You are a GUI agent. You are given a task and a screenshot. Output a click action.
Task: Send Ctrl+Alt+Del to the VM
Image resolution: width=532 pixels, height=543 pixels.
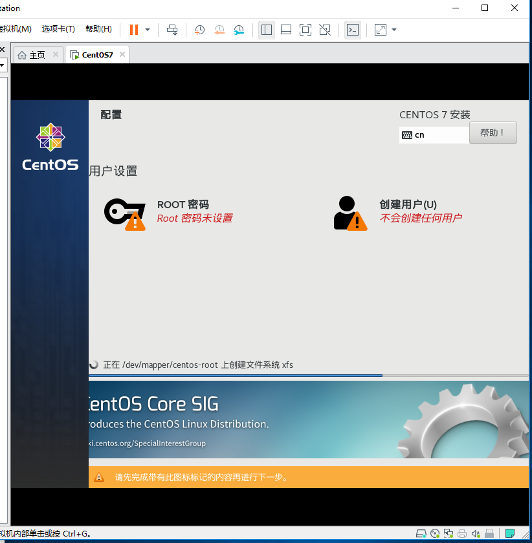click(x=172, y=30)
